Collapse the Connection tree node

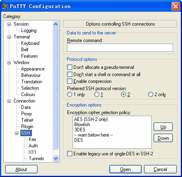click(x=9, y=101)
